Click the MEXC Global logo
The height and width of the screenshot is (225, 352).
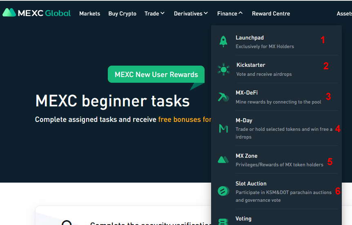pyautogui.click(x=36, y=13)
